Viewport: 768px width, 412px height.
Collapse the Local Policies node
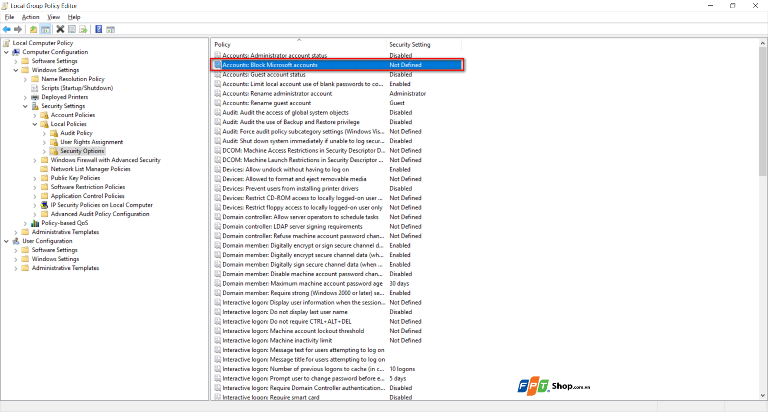click(x=35, y=124)
